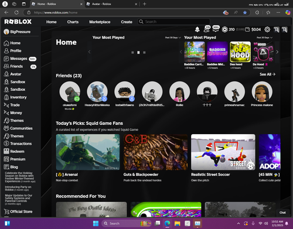
Task: Open Major Updates to Safety Systems post
Action: coord(19,200)
